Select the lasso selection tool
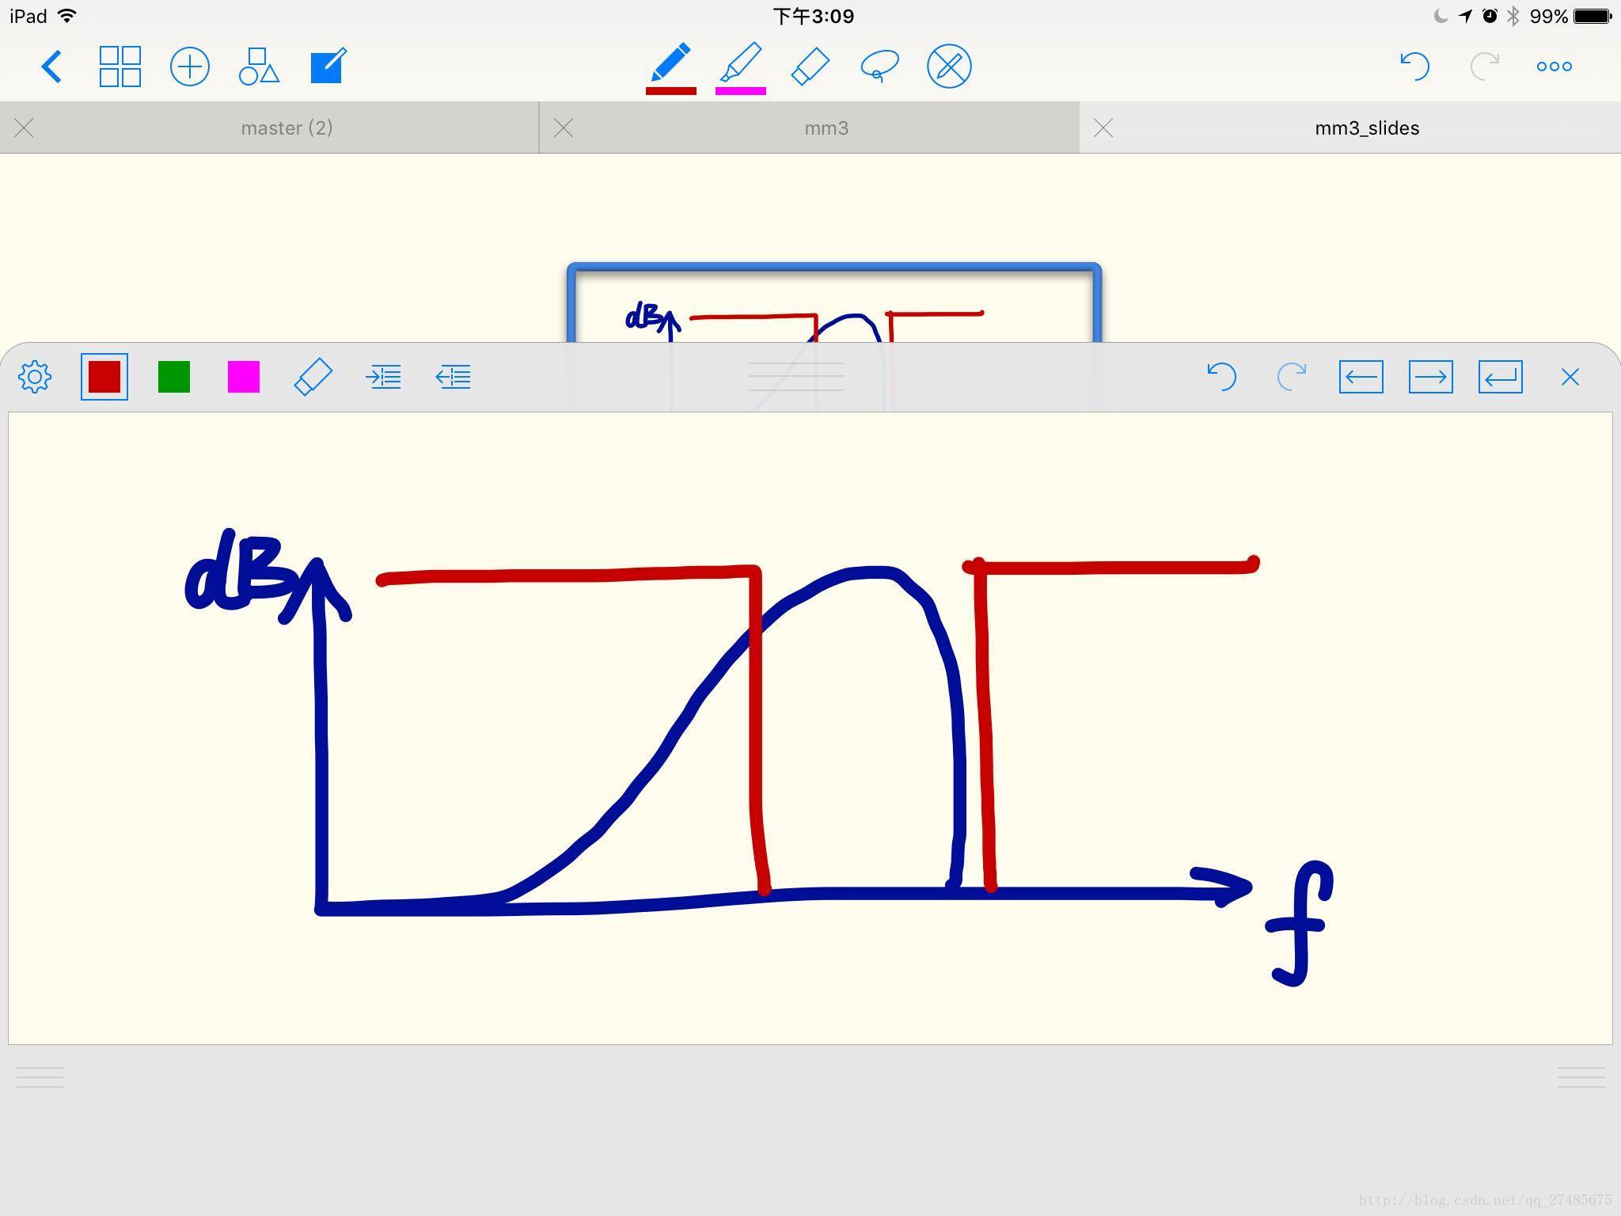The width and height of the screenshot is (1621, 1216). click(879, 66)
